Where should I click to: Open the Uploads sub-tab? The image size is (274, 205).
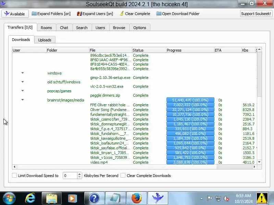pos(45,40)
